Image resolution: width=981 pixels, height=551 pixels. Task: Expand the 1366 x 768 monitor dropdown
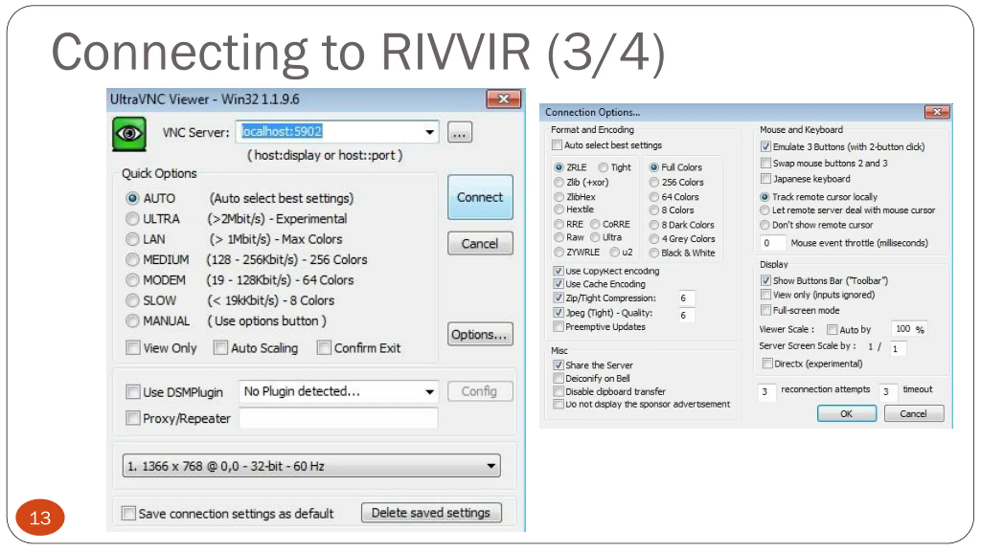[x=312, y=466]
